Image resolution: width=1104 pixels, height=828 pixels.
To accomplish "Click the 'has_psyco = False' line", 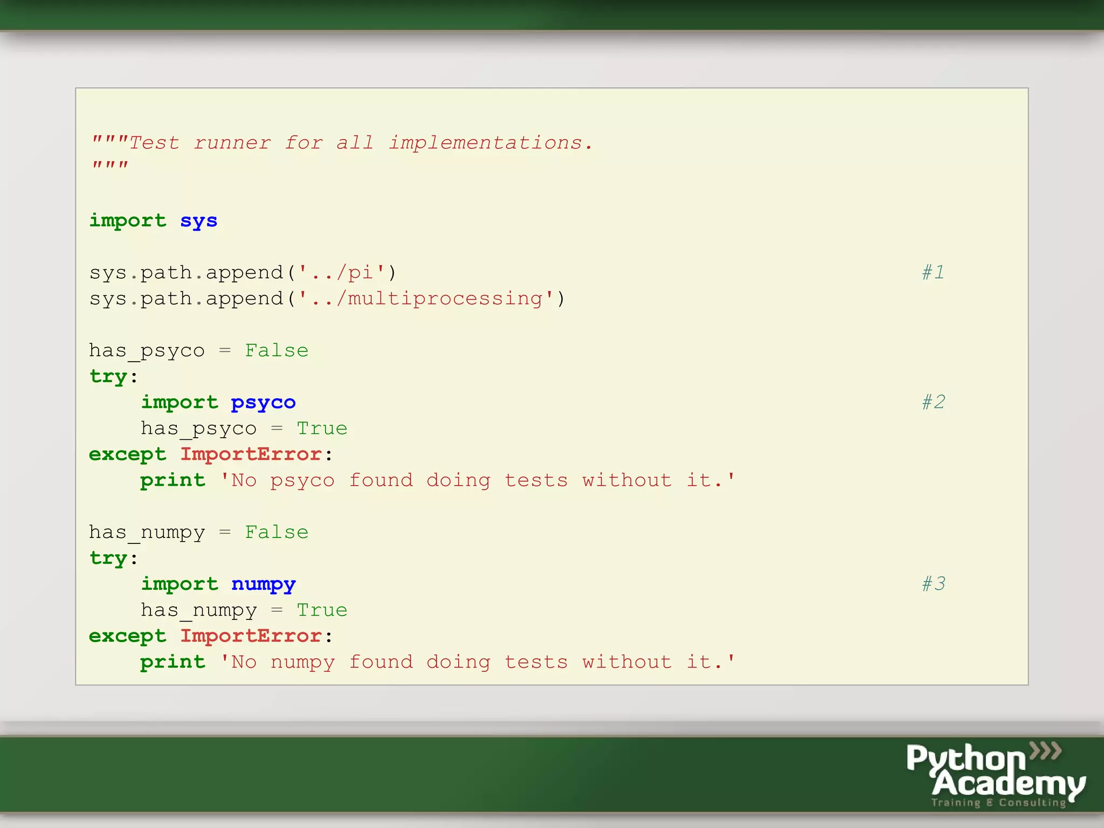I will [199, 351].
